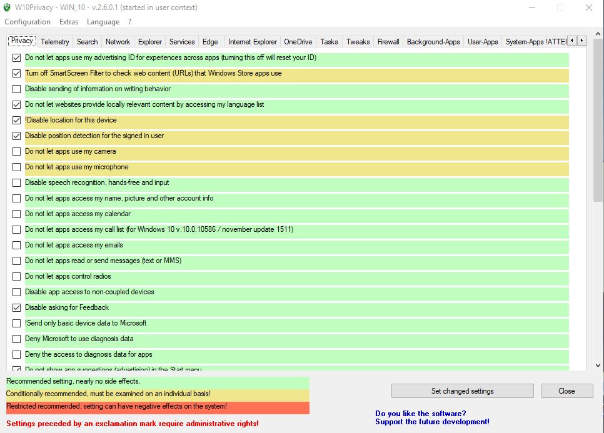This screenshot has height=433, width=604.
Task: Check apps access name, picture, account info
Action: [x=16, y=198]
